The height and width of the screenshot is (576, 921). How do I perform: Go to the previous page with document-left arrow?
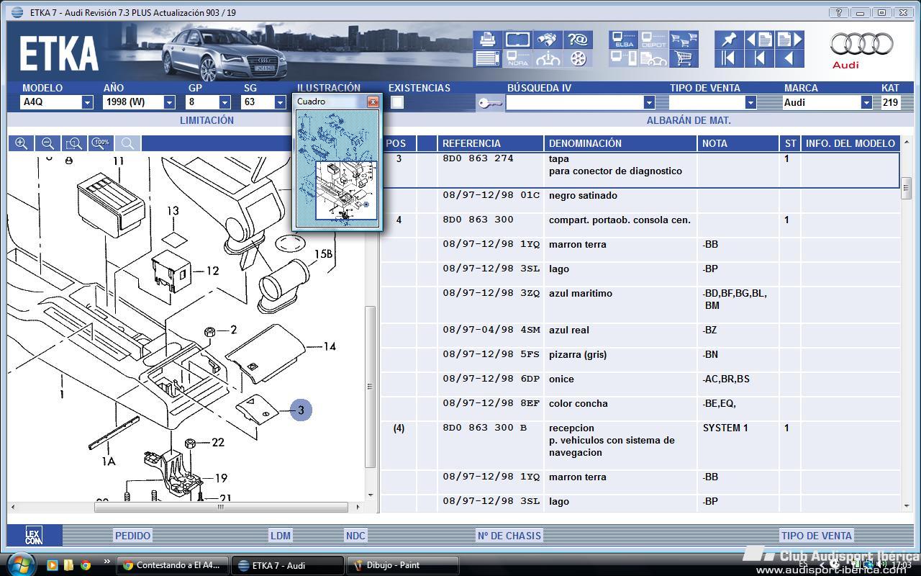pyautogui.click(x=759, y=40)
